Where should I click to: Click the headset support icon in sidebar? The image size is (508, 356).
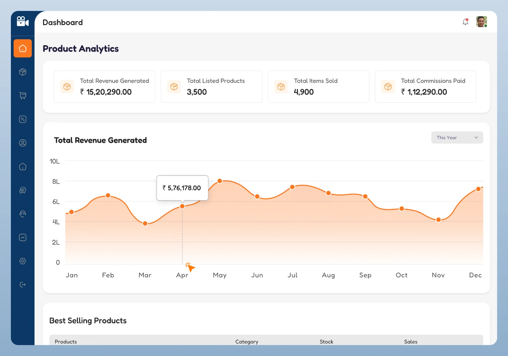[x=23, y=214]
